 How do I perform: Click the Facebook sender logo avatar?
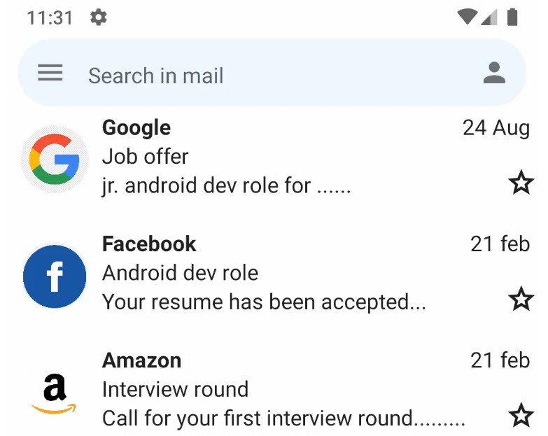pos(55,276)
